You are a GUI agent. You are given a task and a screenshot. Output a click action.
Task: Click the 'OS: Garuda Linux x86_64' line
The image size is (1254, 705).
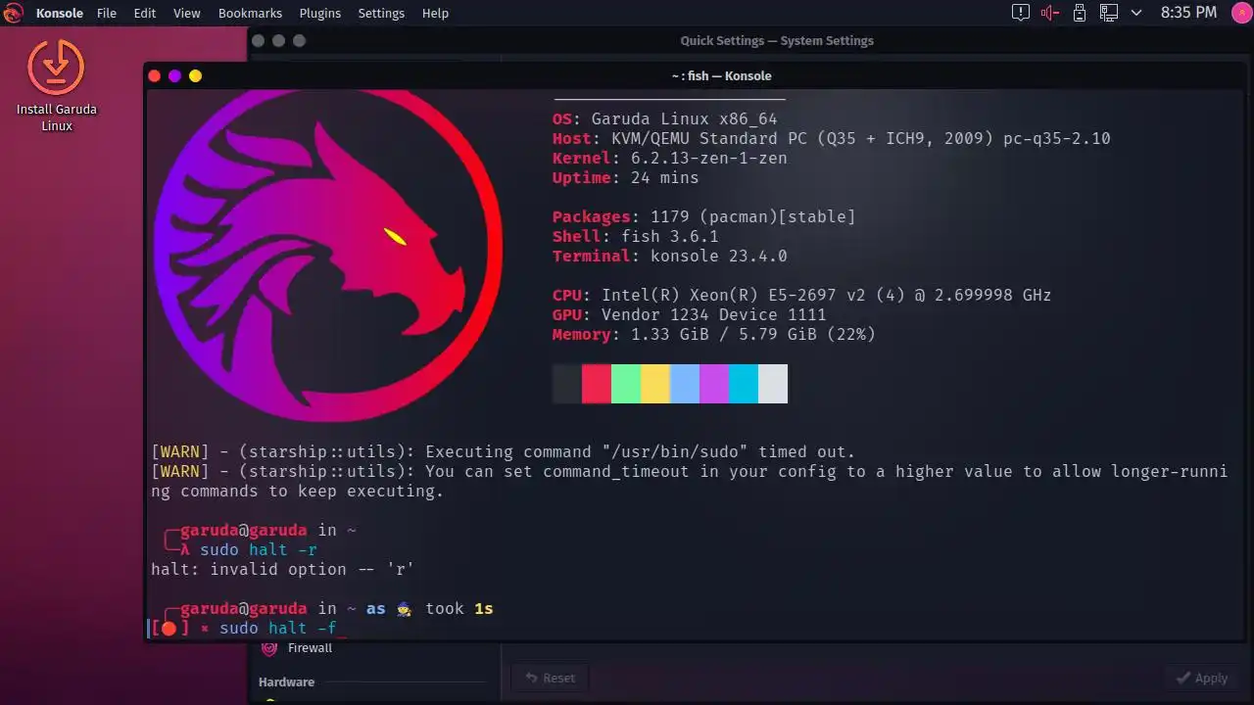click(x=665, y=118)
